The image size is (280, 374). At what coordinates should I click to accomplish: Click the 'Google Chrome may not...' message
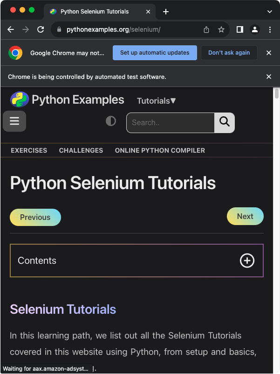point(67,53)
